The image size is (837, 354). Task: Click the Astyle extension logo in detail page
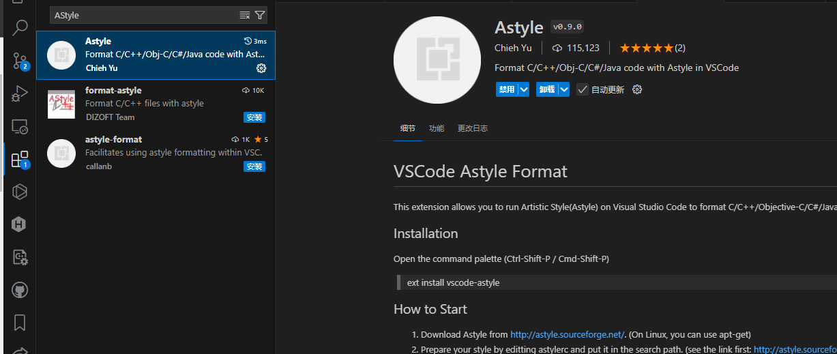436,59
